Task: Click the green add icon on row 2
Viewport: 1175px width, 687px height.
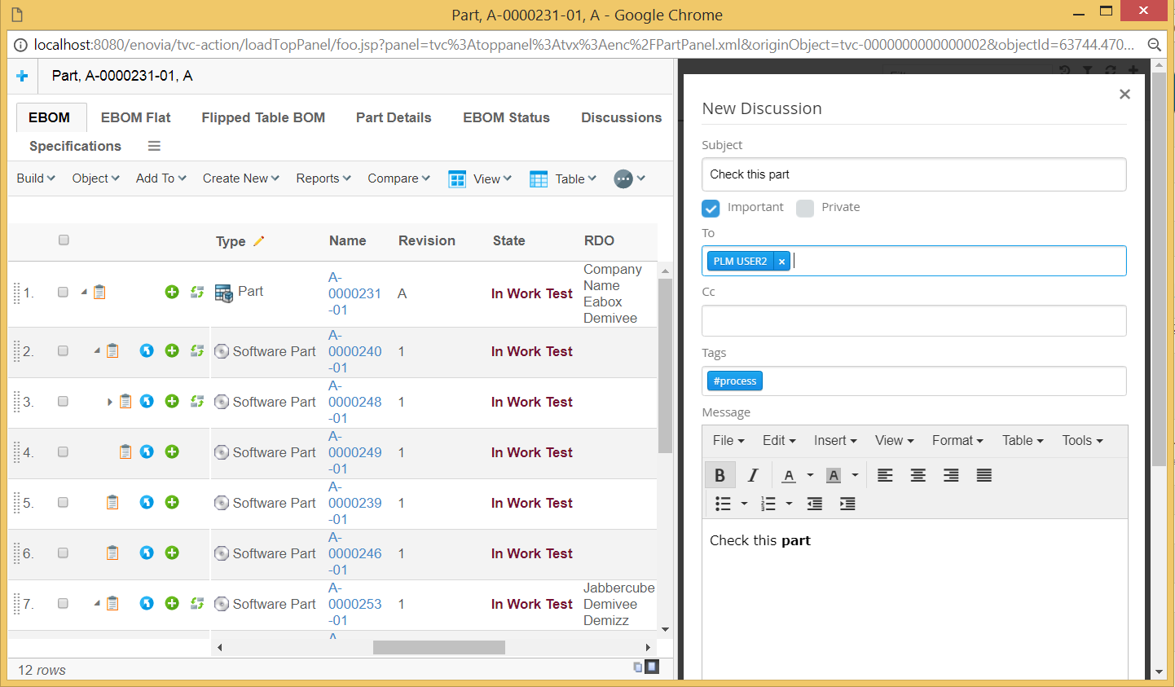Action: coord(171,350)
